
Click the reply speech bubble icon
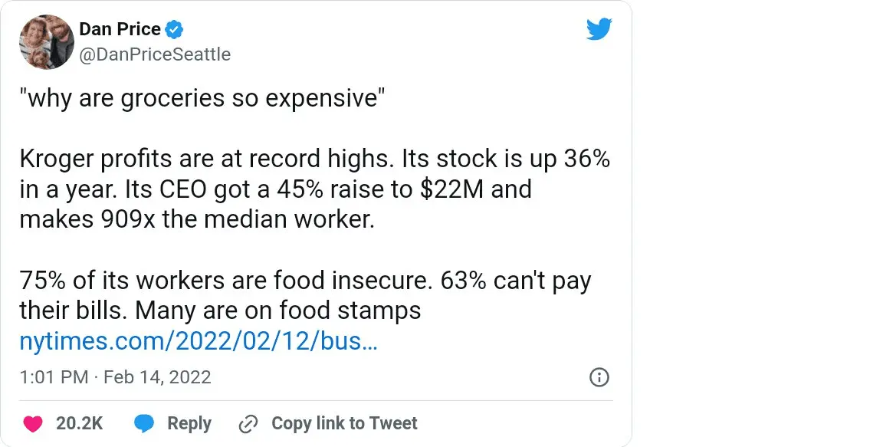(x=144, y=423)
